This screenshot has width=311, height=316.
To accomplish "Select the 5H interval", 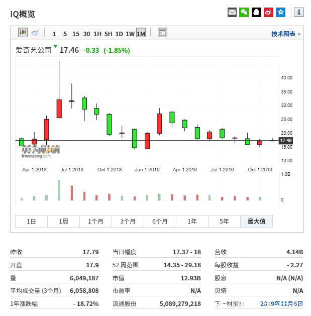I will pyautogui.click(x=108, y=34).
